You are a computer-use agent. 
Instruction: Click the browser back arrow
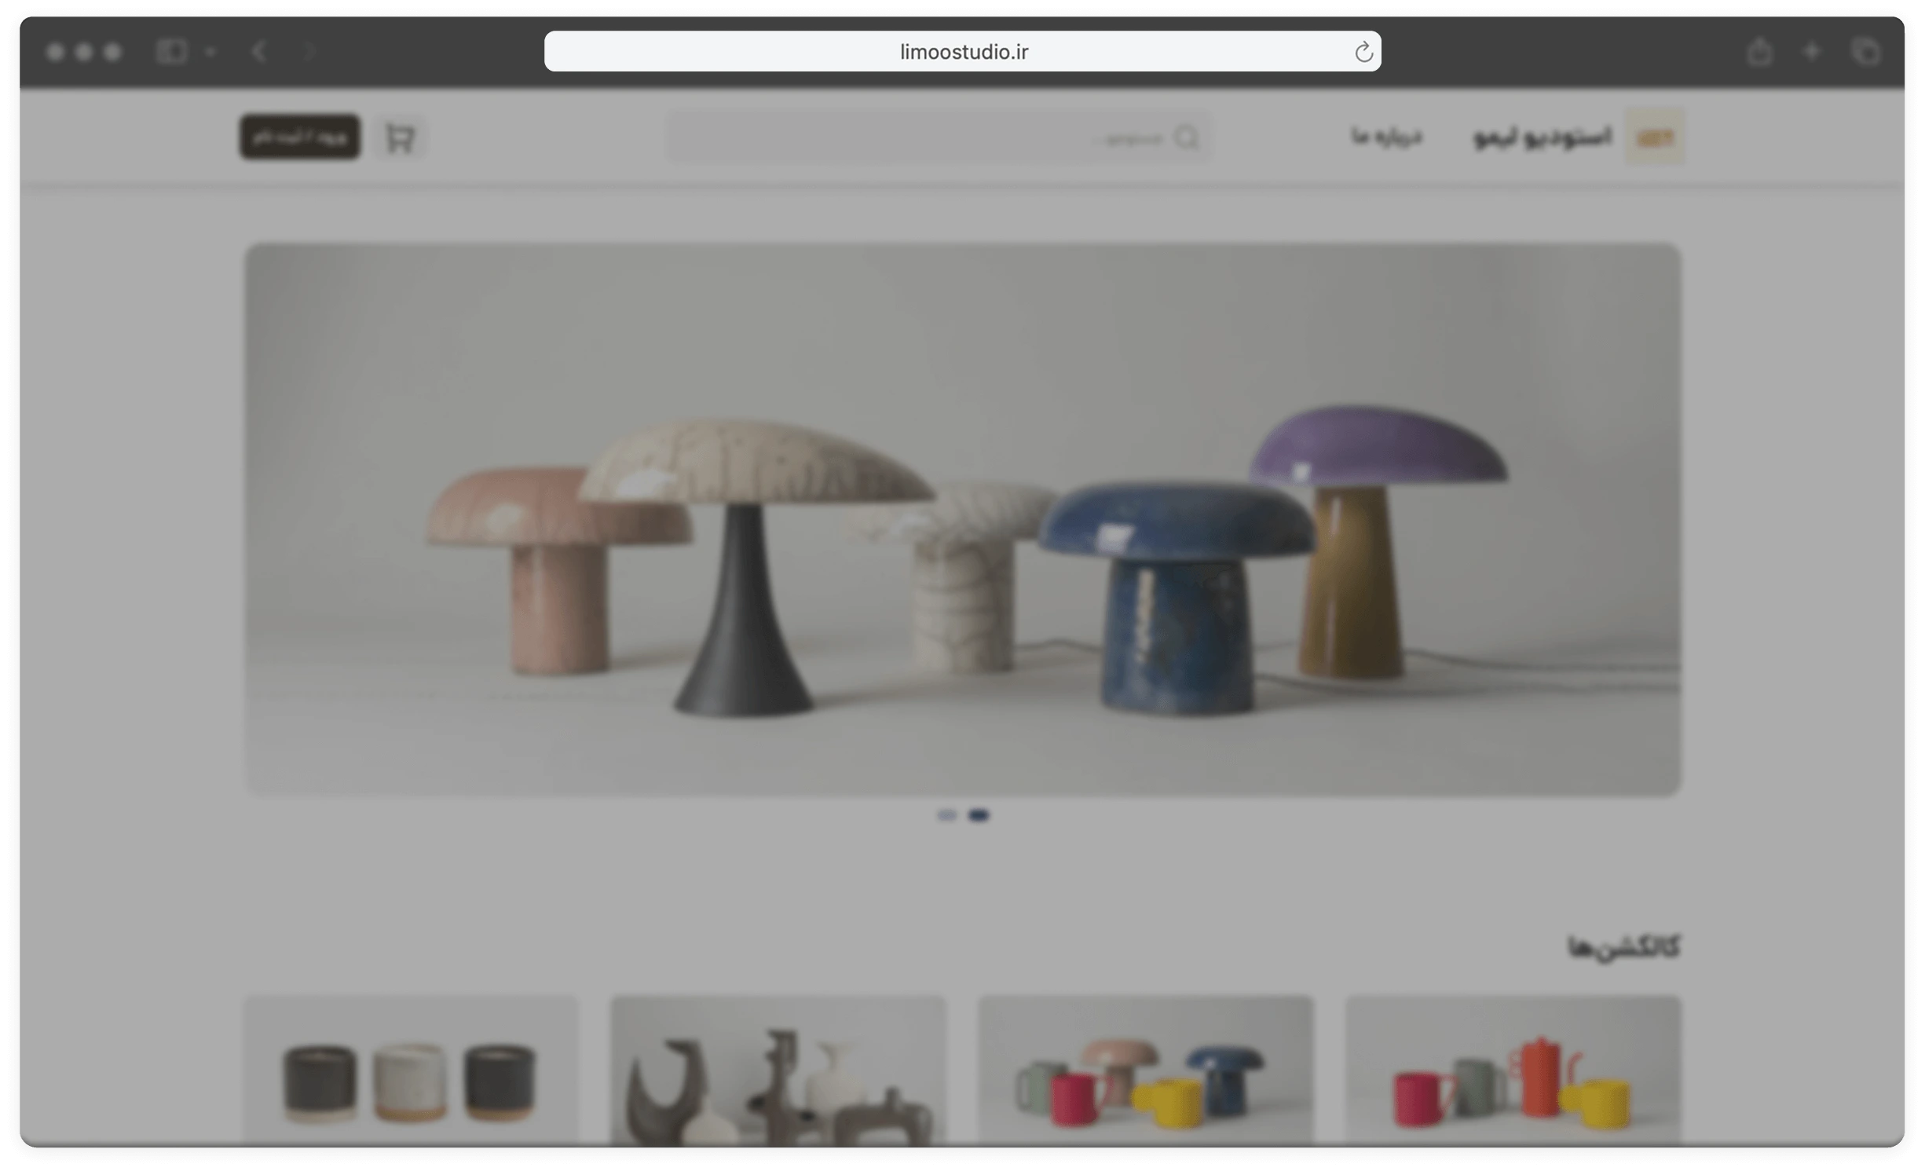coord(259,52)
